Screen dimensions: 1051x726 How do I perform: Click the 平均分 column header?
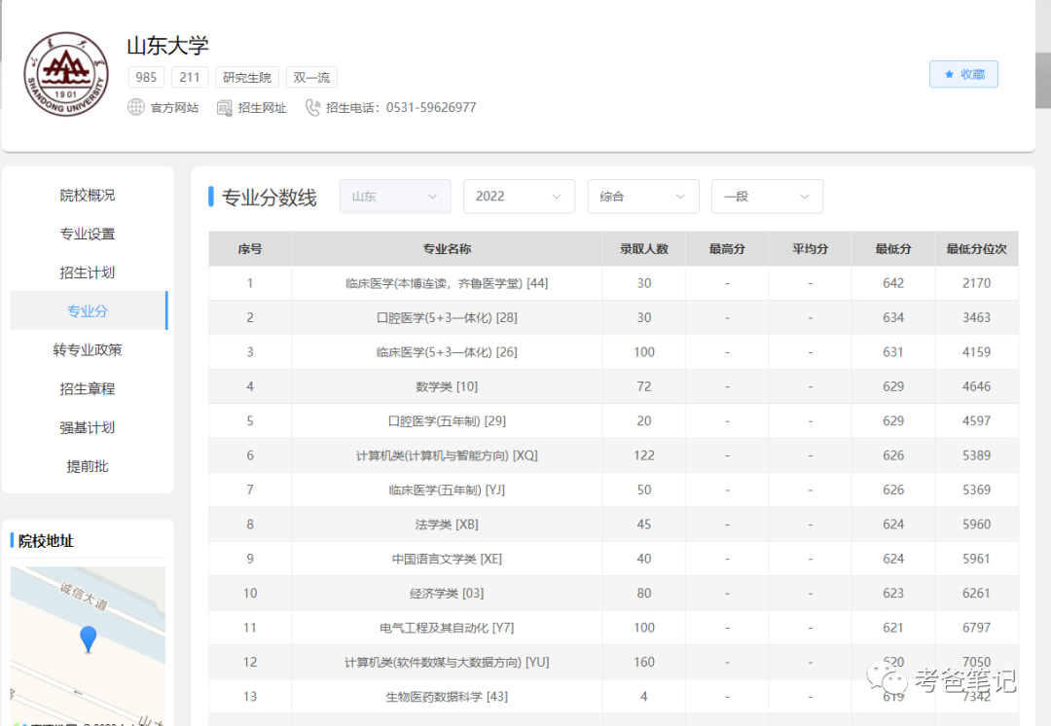pyautogui.click(x=811, y=249)
